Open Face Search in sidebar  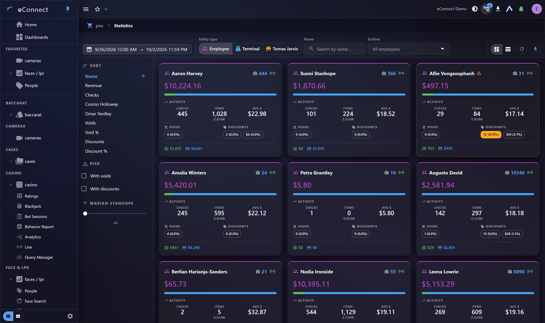(35, 301)
